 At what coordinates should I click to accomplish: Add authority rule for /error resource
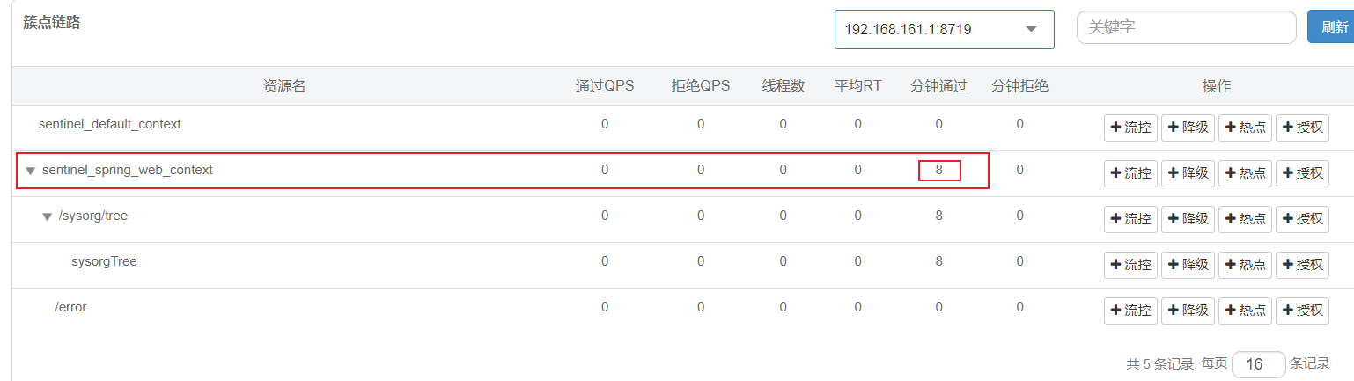click(x=1302, y=311)
